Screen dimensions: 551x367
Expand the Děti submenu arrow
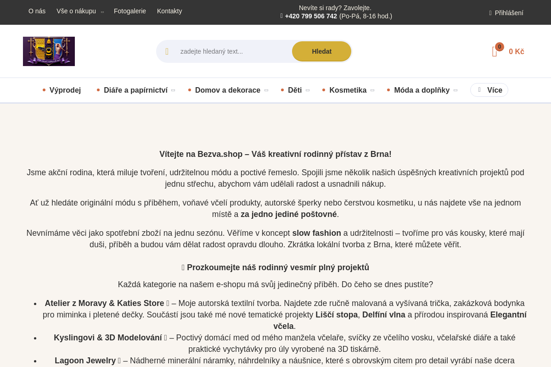point(308,90)
